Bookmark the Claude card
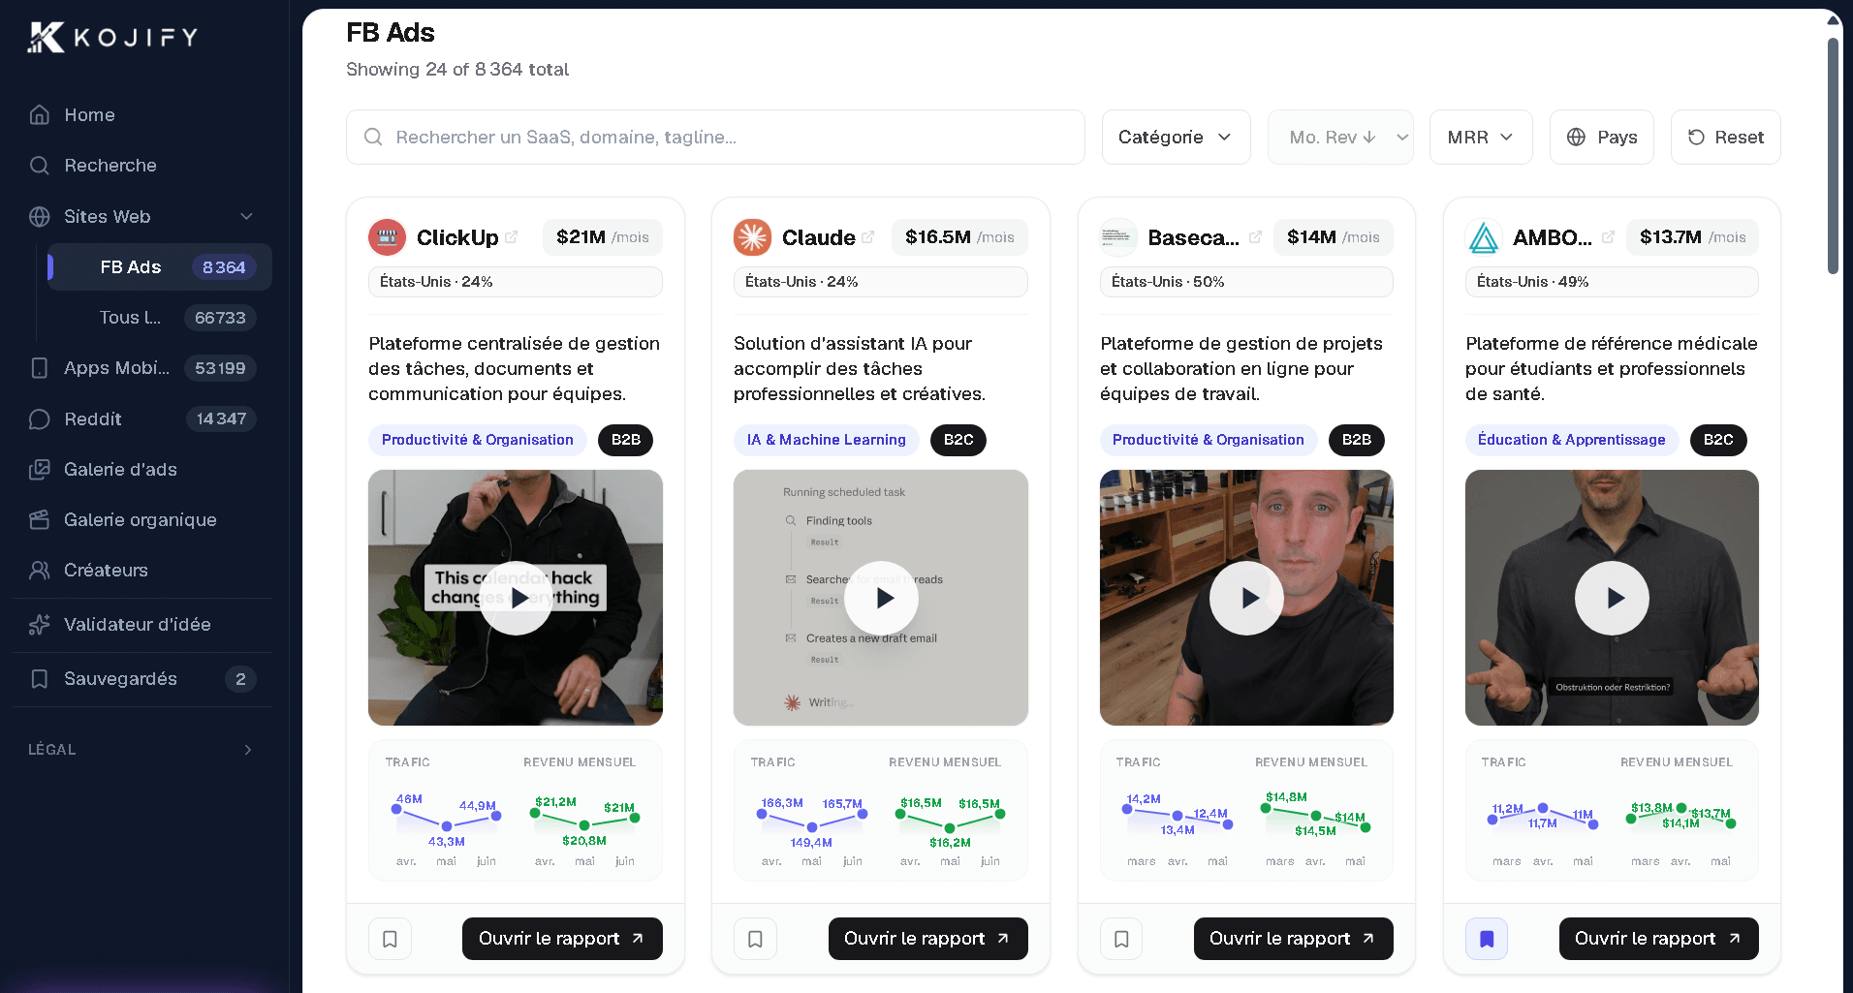This screenshot has height=993, width=1853. point(755,939)
